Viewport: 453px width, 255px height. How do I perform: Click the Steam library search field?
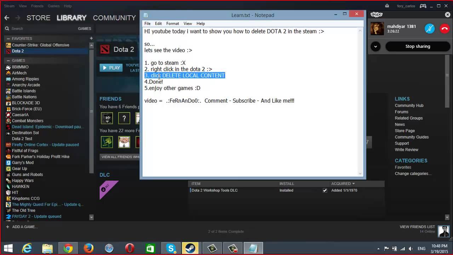point(39,29)
